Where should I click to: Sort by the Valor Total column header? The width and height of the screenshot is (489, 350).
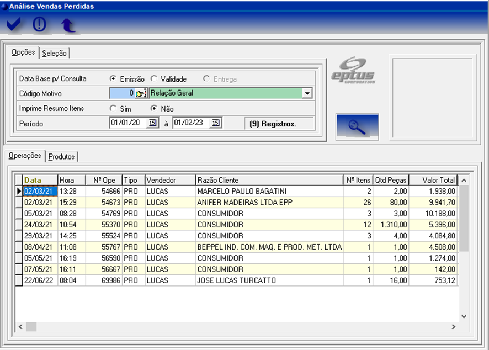click(432, 180)
